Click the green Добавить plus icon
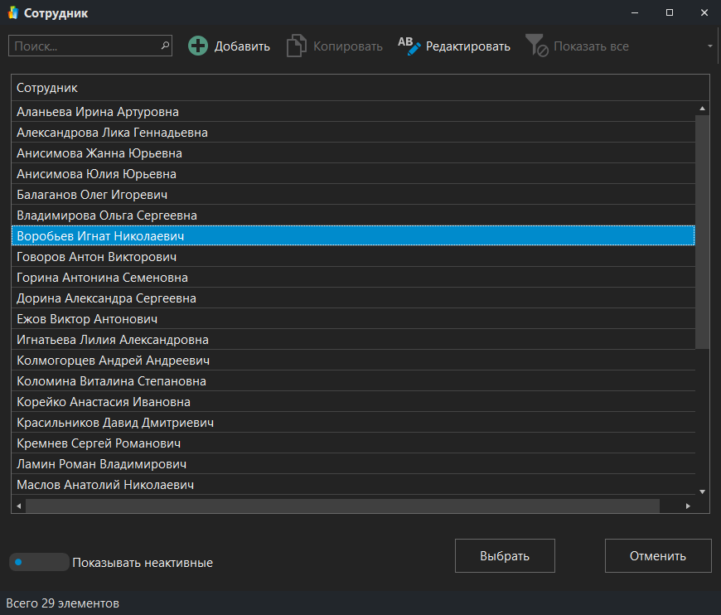Image resolution: width=721 pixels, height=615 pixels. pyautogui.click(x=198, y=46)
